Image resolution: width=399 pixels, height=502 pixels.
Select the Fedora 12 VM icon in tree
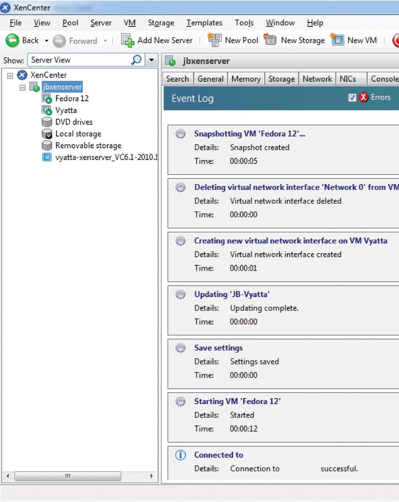(x=47, y=99)
